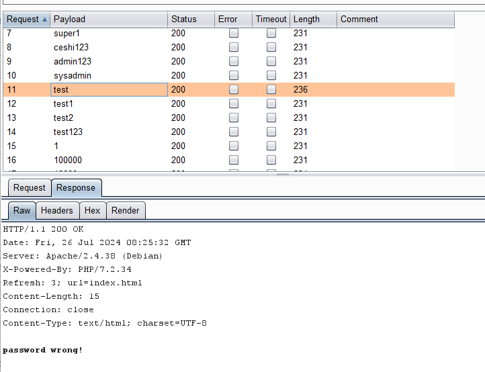Tick the Timeout checkbox for payload test
The width and height of the screenshot is (485, 372).
pos(271,90)
